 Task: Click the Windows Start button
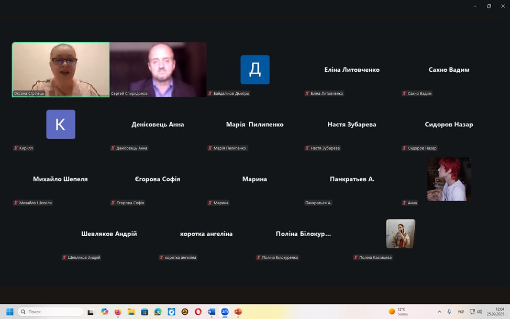point(9,312)
